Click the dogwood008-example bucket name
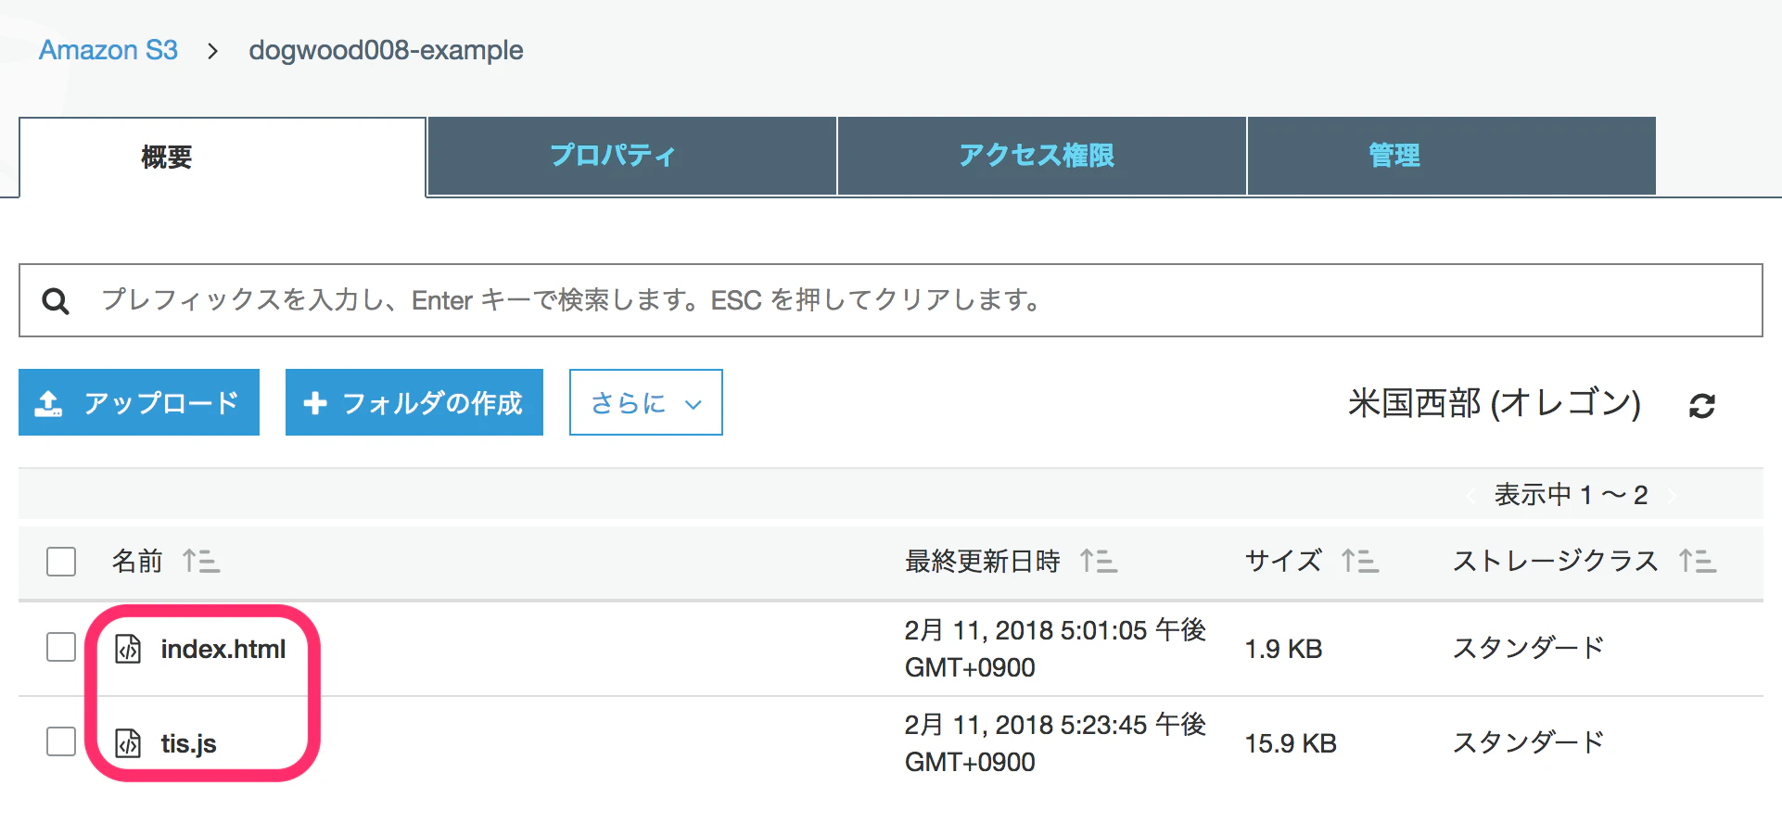This screenshot has height=823, width=1782. (x=386, y=50)
